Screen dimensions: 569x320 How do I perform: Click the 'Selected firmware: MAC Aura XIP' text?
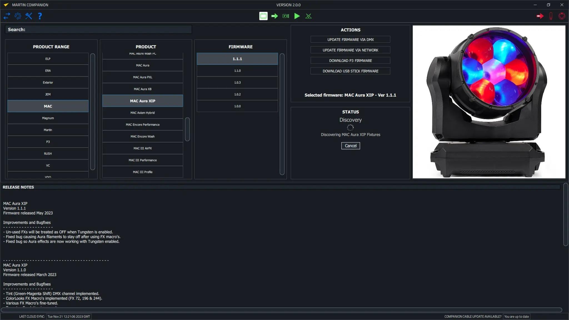pos(350,95)
